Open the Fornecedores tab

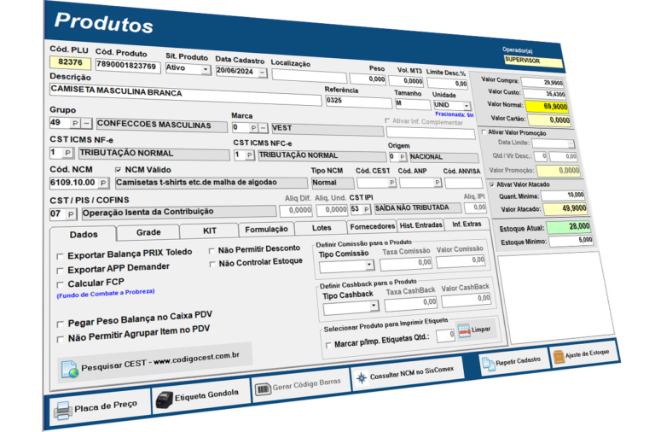click(372, 226)
